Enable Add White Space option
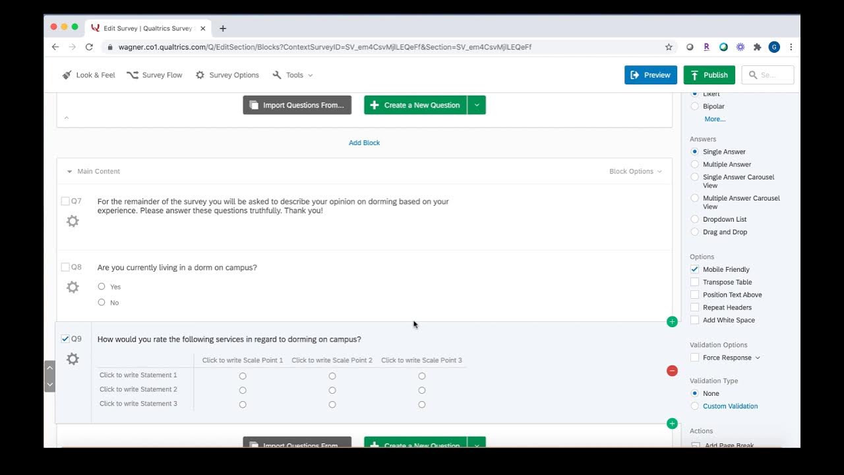The width and height of the screenshot is (844, 475). 694,320
